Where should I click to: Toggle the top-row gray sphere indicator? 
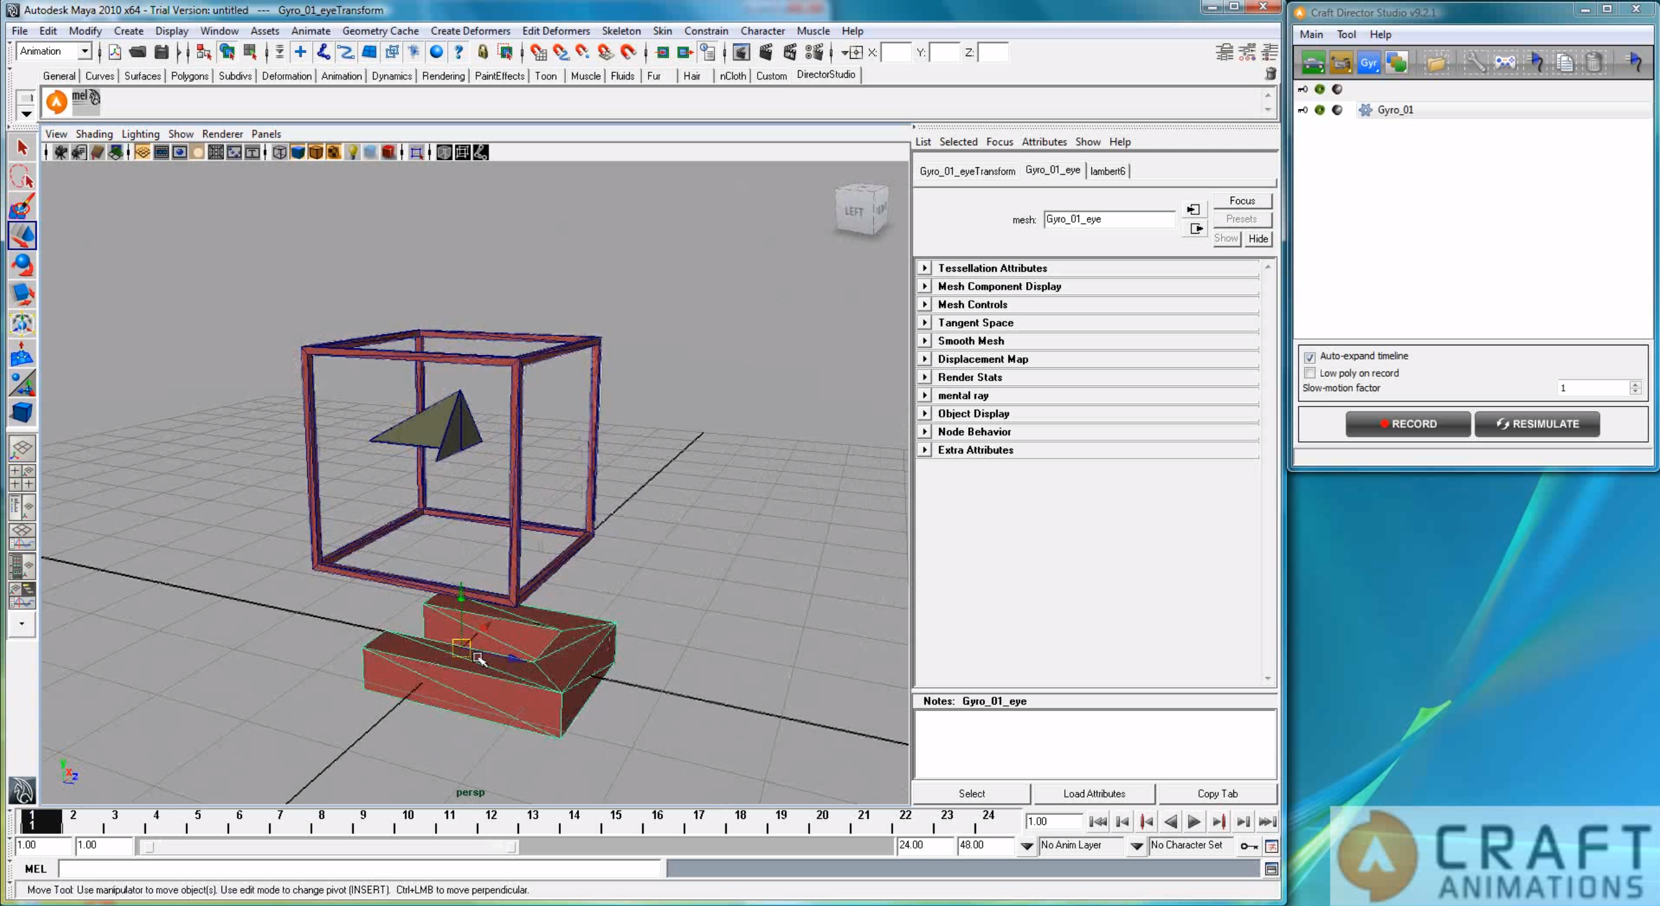[1337, 89]
